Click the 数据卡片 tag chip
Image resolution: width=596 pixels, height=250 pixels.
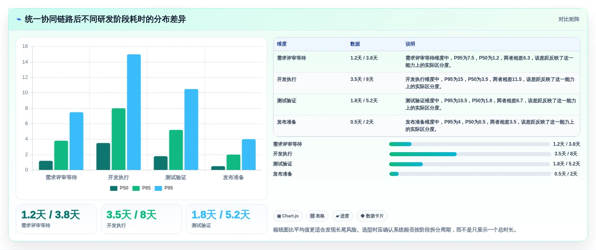pyautogui.click(x=372, y=216)
